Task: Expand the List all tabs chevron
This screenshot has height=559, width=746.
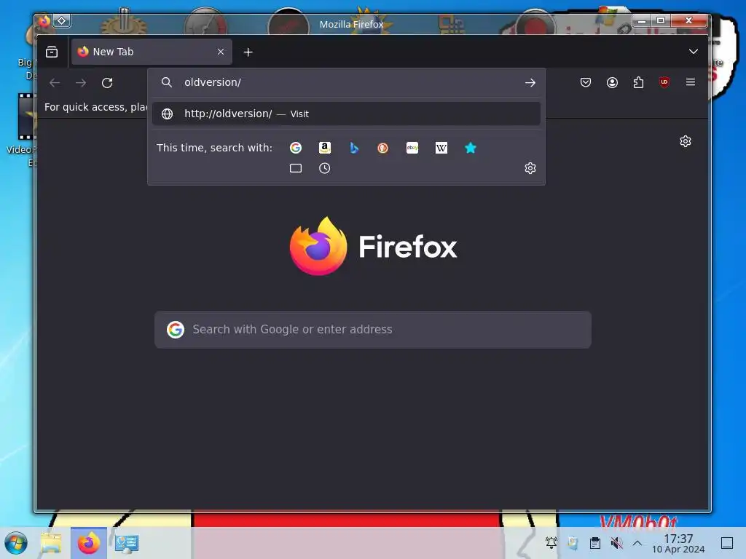Action: point(694,52)
